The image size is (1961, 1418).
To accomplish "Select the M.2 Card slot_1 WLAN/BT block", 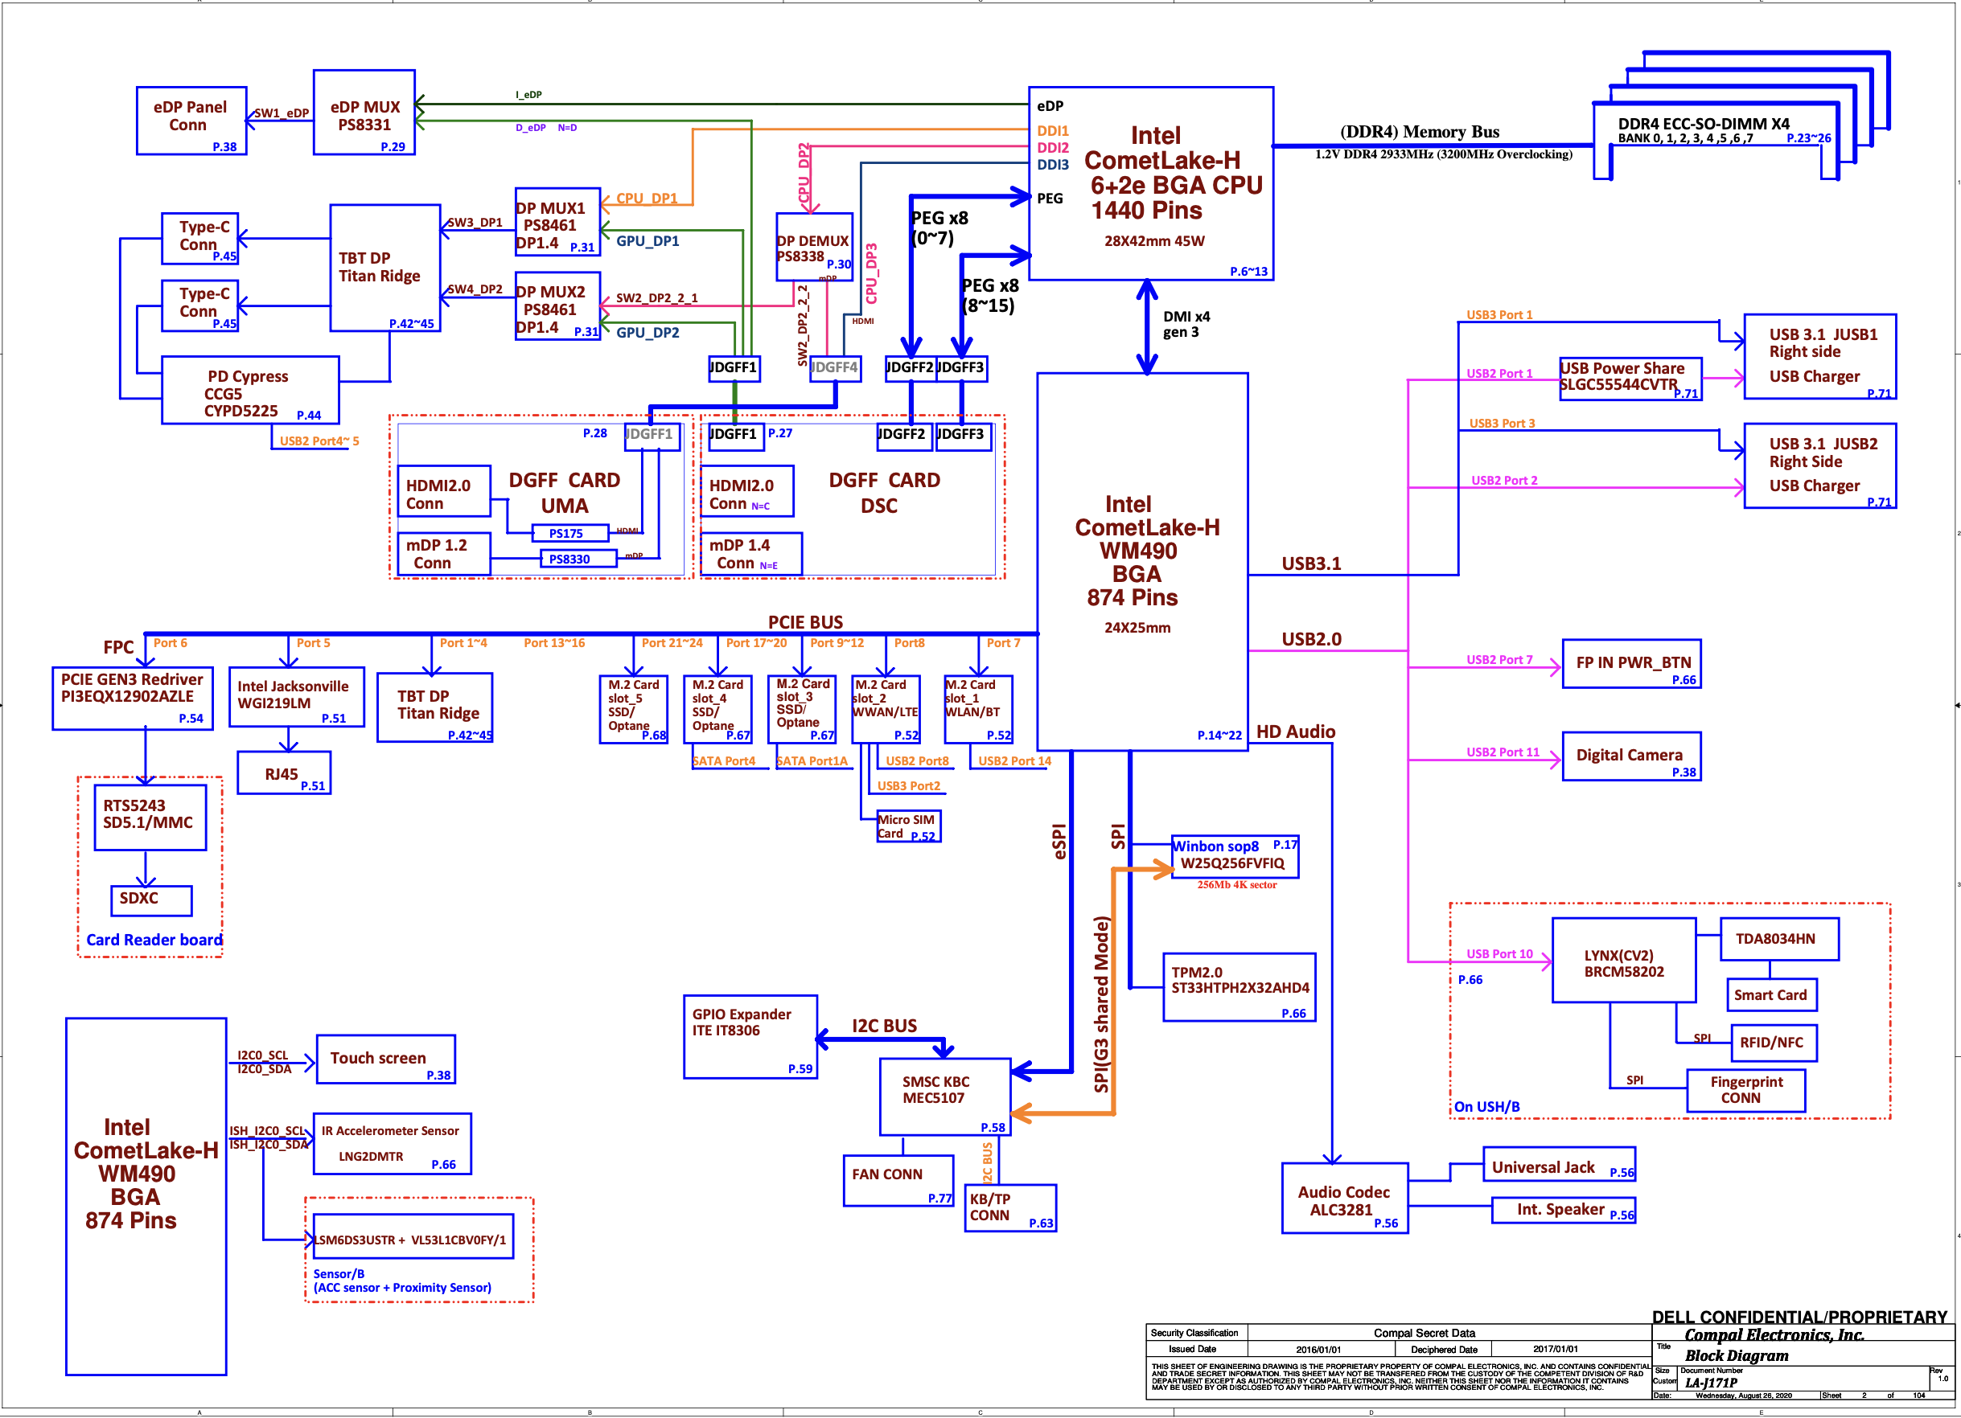I will coord(978,710).
